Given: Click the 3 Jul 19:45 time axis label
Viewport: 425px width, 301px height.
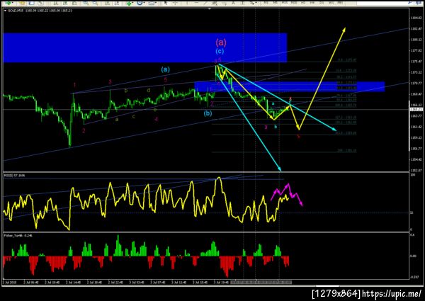Looking at the screenshot, I should (x=222, y=283).
